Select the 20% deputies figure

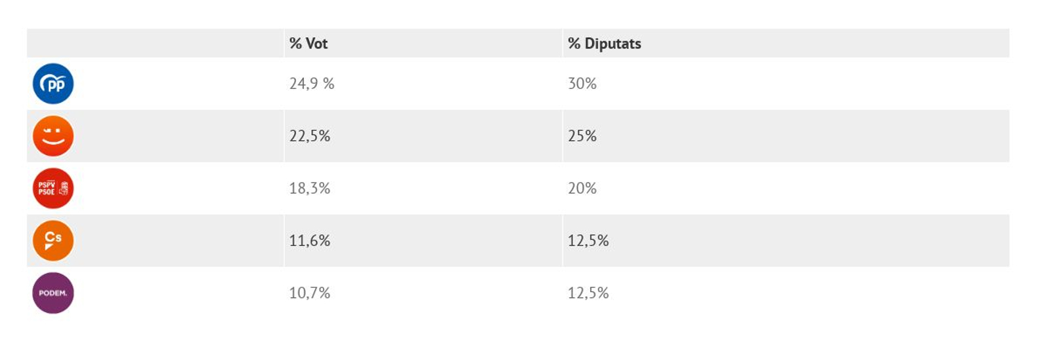(x=582, y=189)
